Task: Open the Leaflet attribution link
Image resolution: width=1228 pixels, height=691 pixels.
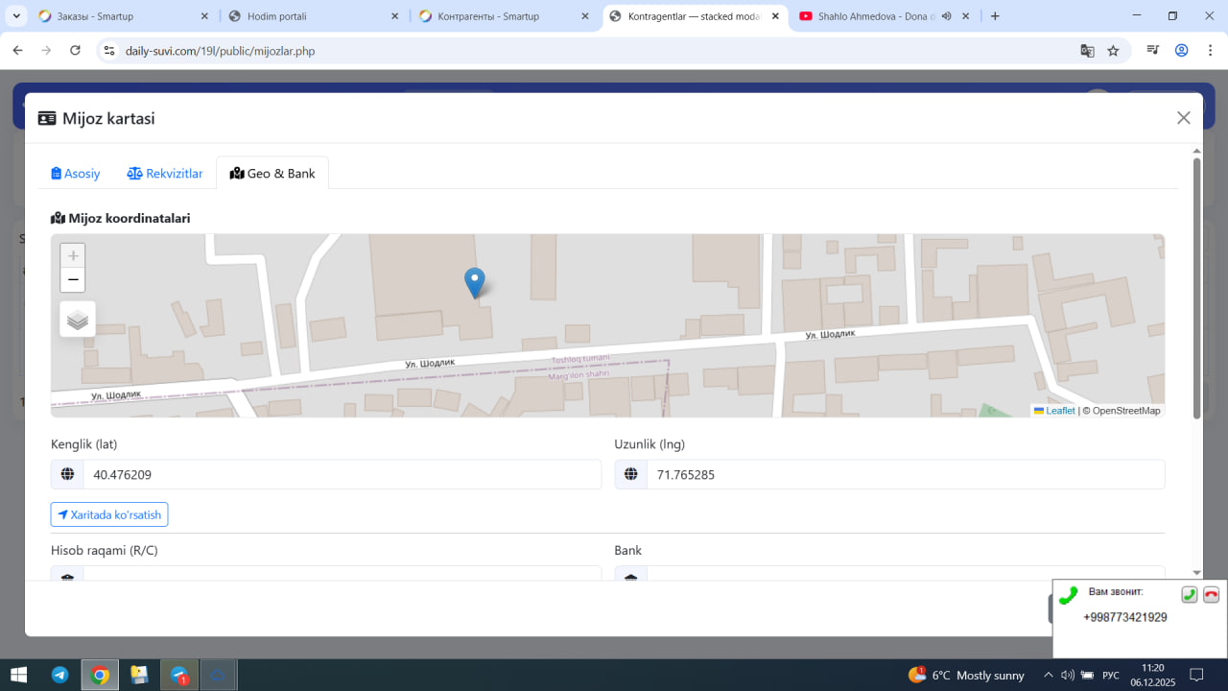Action: point(1060,411)
